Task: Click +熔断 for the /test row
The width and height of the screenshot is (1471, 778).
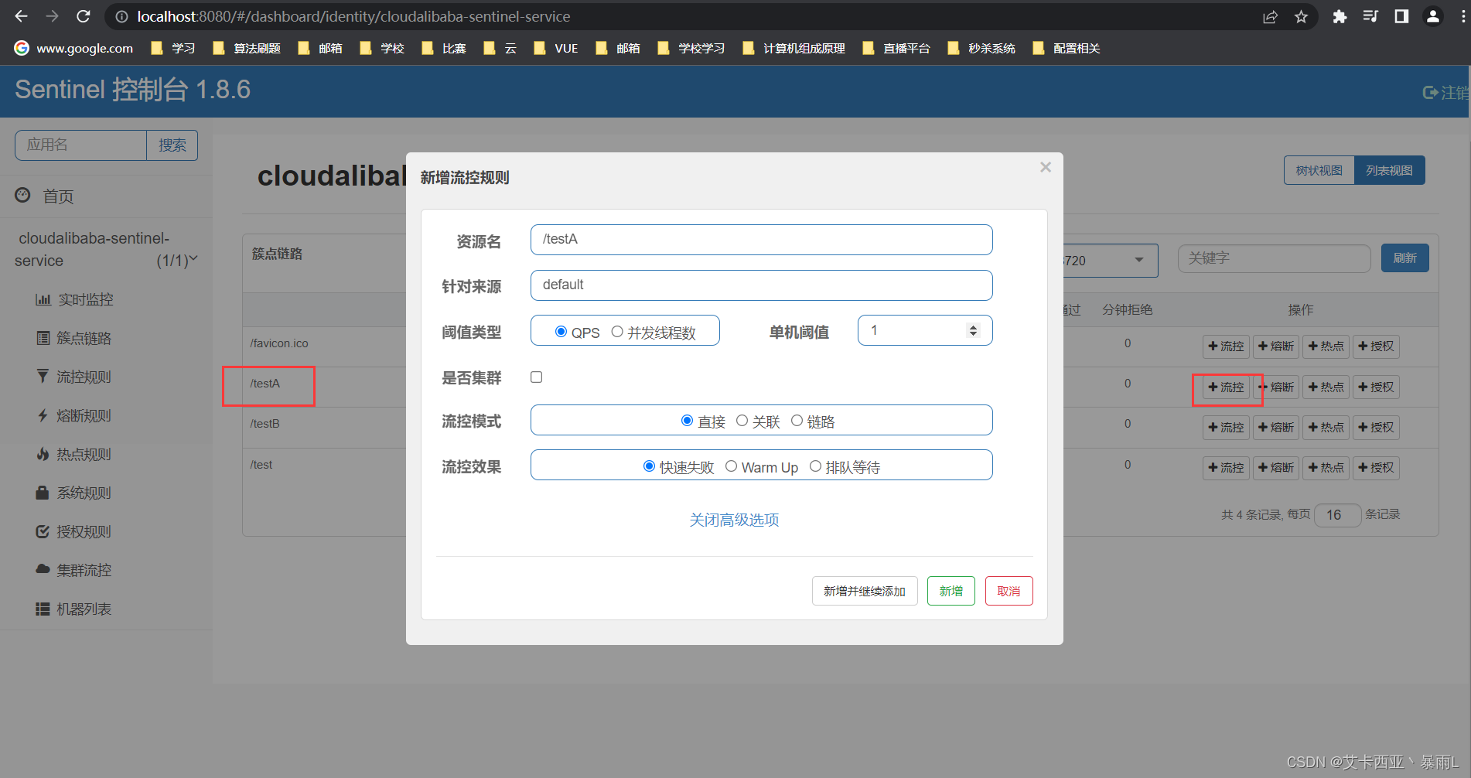Action: pyautogui.click(x=1276, y=468)
